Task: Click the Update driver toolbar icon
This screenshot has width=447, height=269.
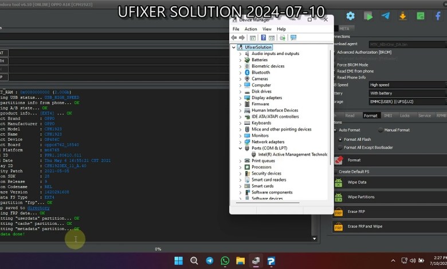Action: point(282,38)
